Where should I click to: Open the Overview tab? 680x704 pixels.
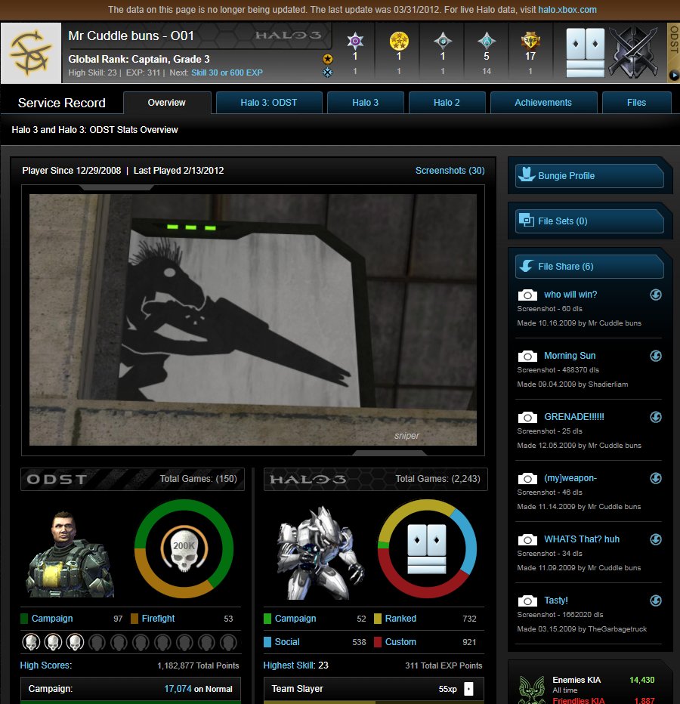click(x=167, y=103)
